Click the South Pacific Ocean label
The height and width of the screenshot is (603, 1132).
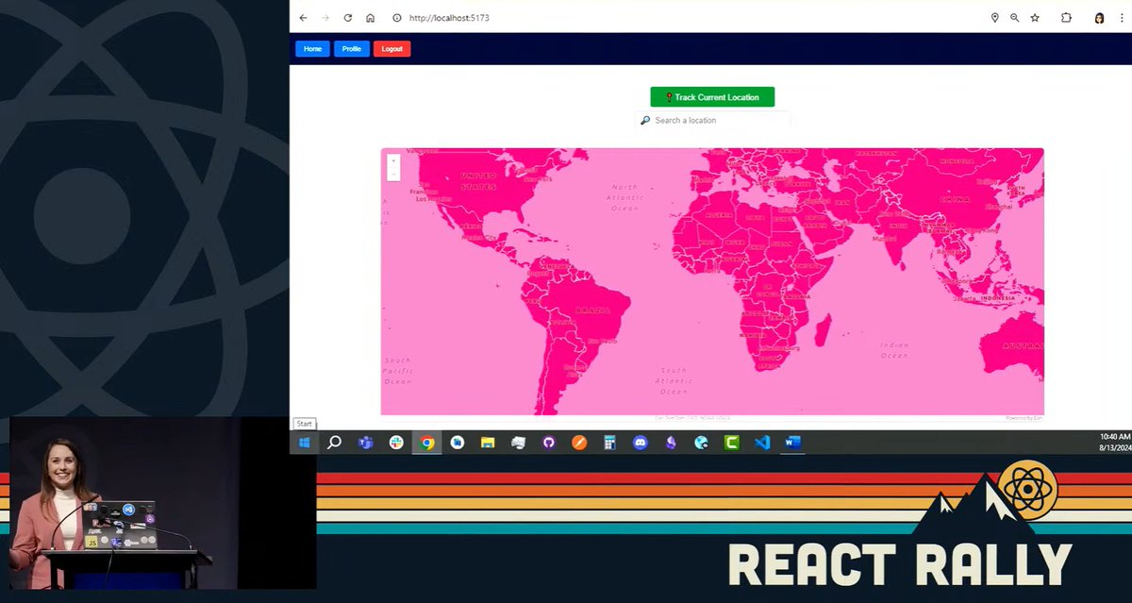pyautogui.click(x=398, y=371)
